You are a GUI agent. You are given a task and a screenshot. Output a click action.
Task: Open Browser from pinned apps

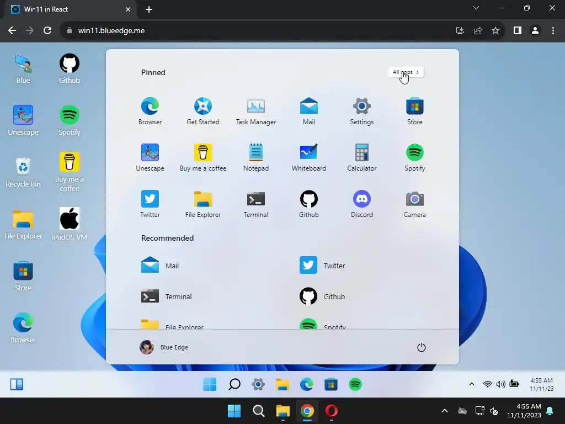coord(150,111)
